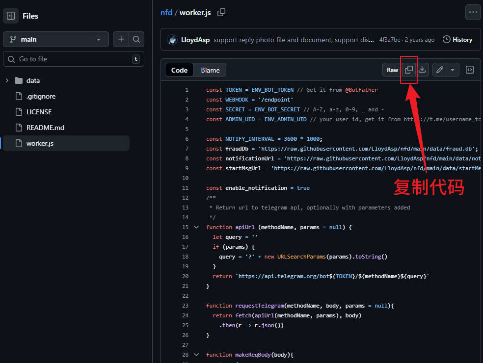The width and height of the screenshot is (483, 363).
Task: Open the main branch dropdown
Action: [x=56, y=39]
